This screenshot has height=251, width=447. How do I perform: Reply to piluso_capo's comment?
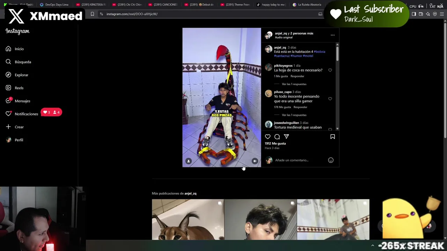pos(300,107)
